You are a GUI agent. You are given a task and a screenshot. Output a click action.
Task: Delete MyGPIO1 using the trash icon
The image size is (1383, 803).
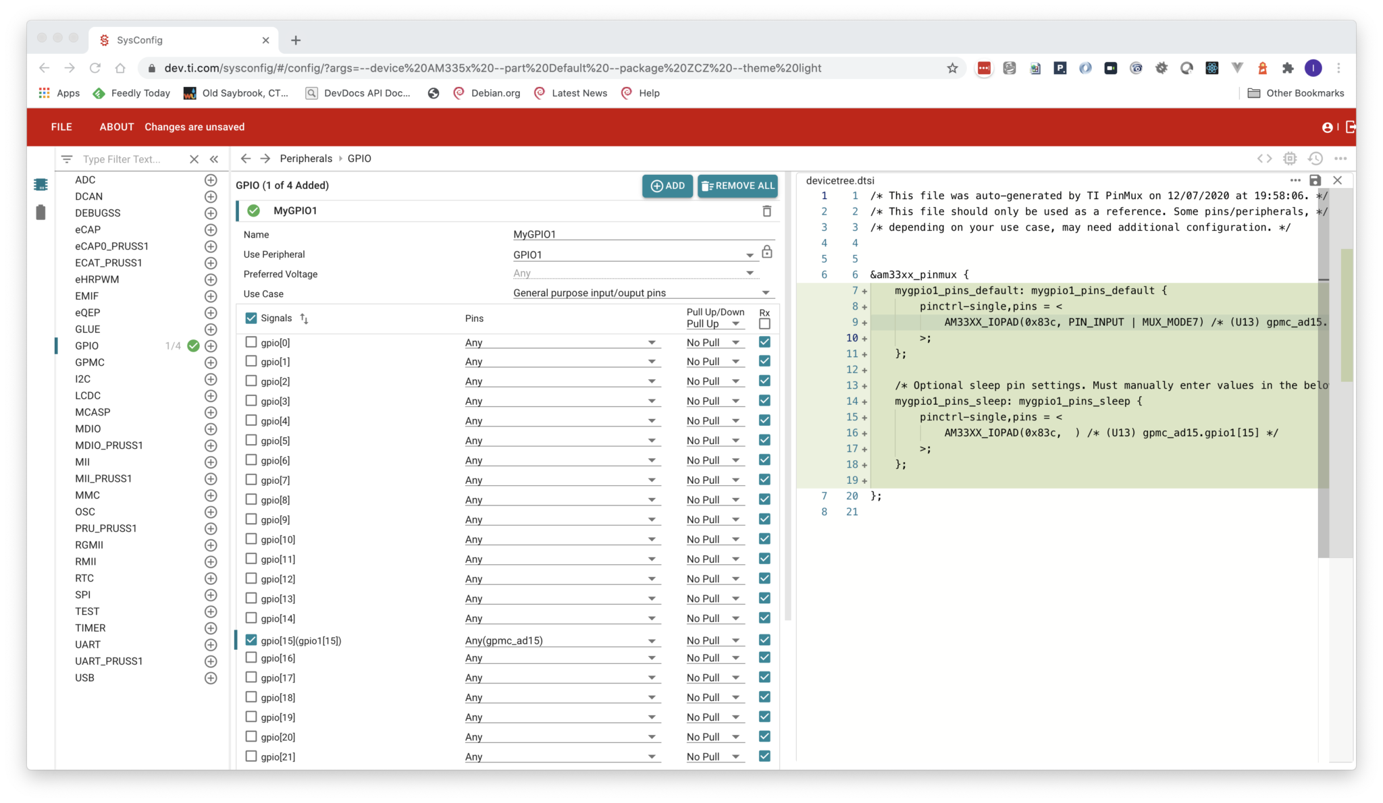click(766, 211)
